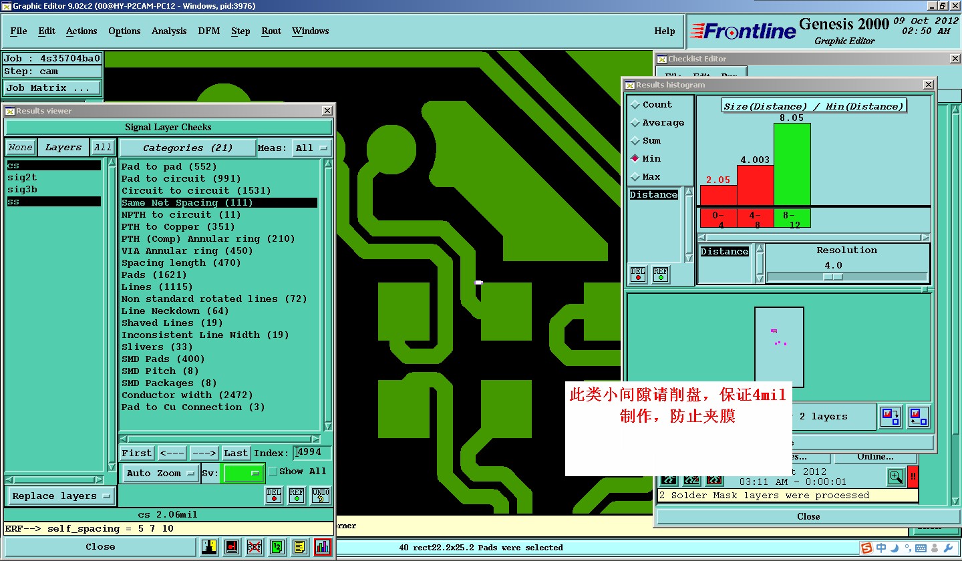Image resolution: width=962 pixels, height=561 pixels.
Task: Click the Job Matrix button
Action: [x=53, y=87]
